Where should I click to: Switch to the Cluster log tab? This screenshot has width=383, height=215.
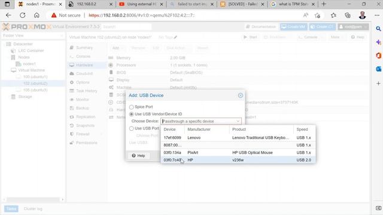pyautogui.click(x=33, y=208)
